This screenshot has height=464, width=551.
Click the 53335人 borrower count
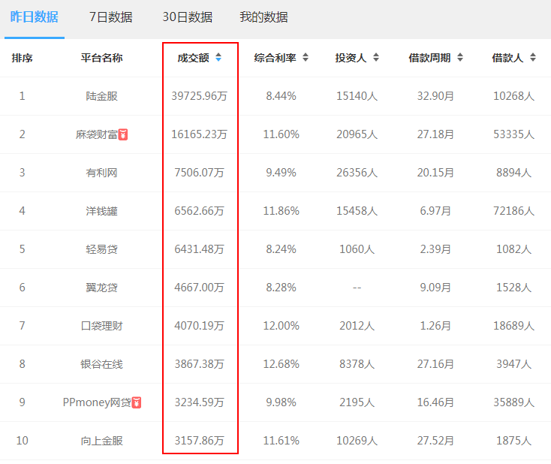(513, 134)
